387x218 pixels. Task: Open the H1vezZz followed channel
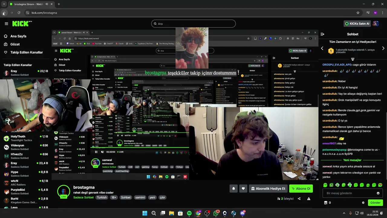pos(26,156)
